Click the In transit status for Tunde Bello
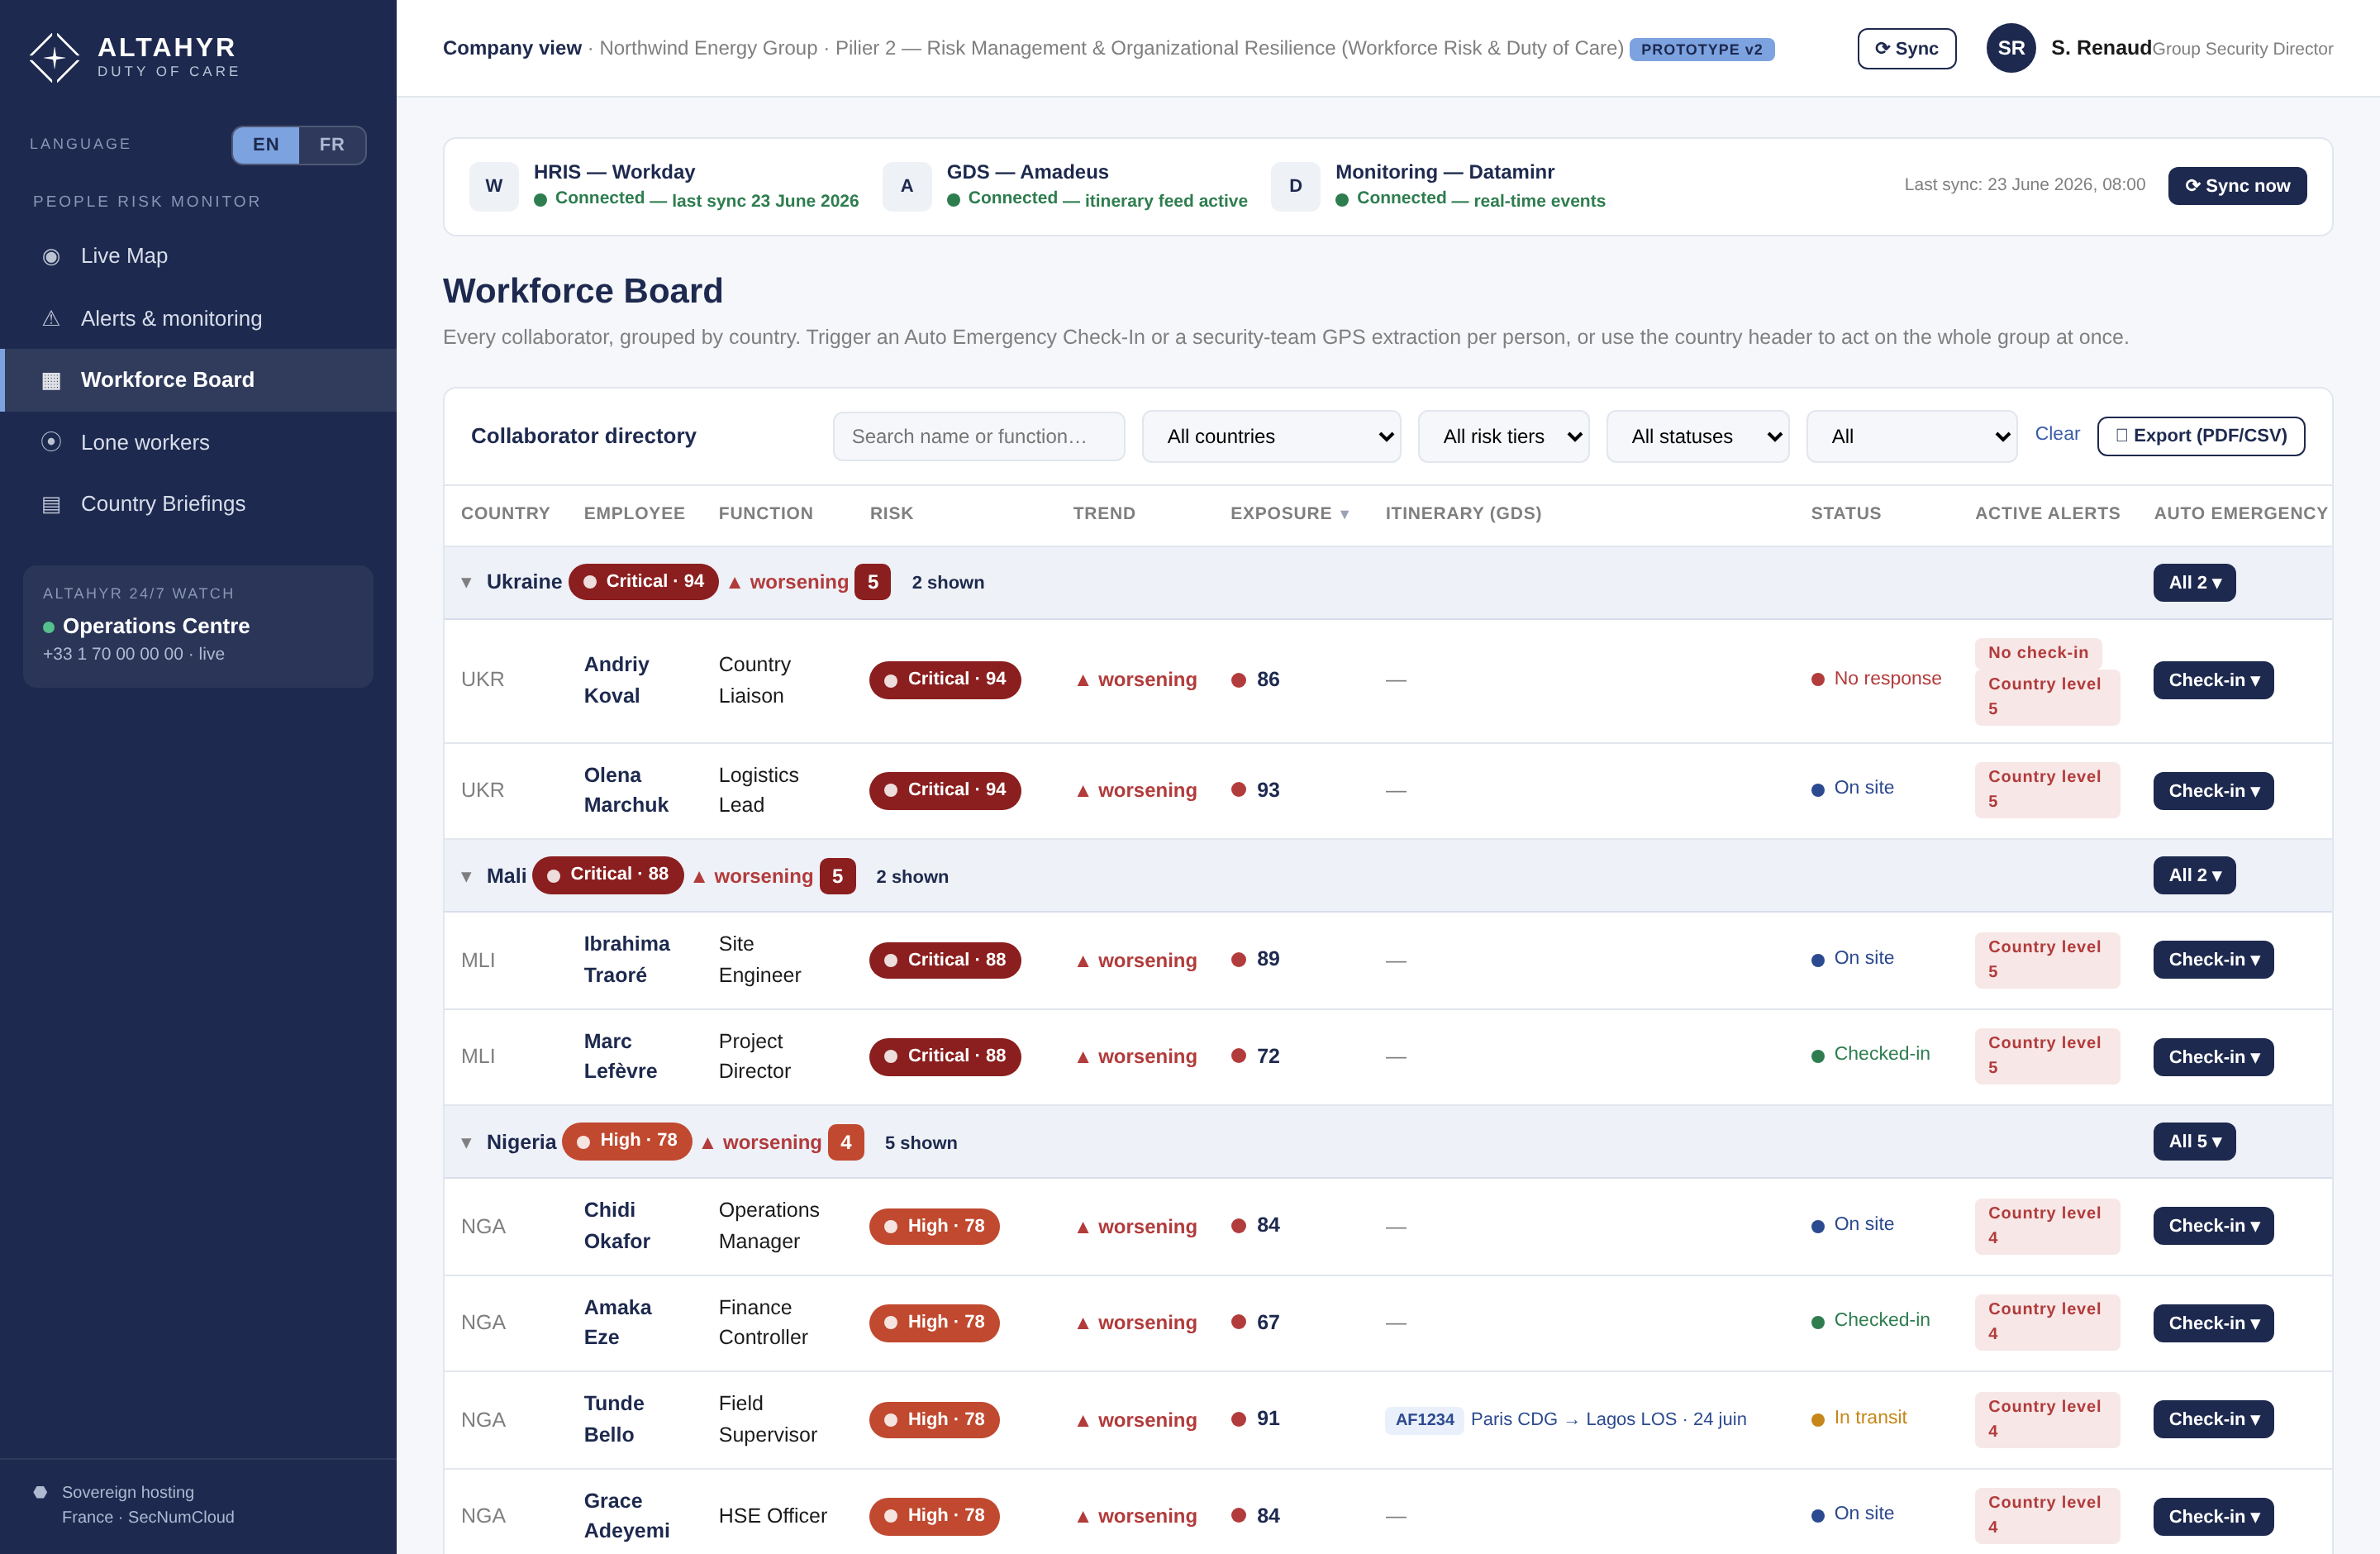This screenshot has width=2380, height=1554. (x=1859, y=1418)
